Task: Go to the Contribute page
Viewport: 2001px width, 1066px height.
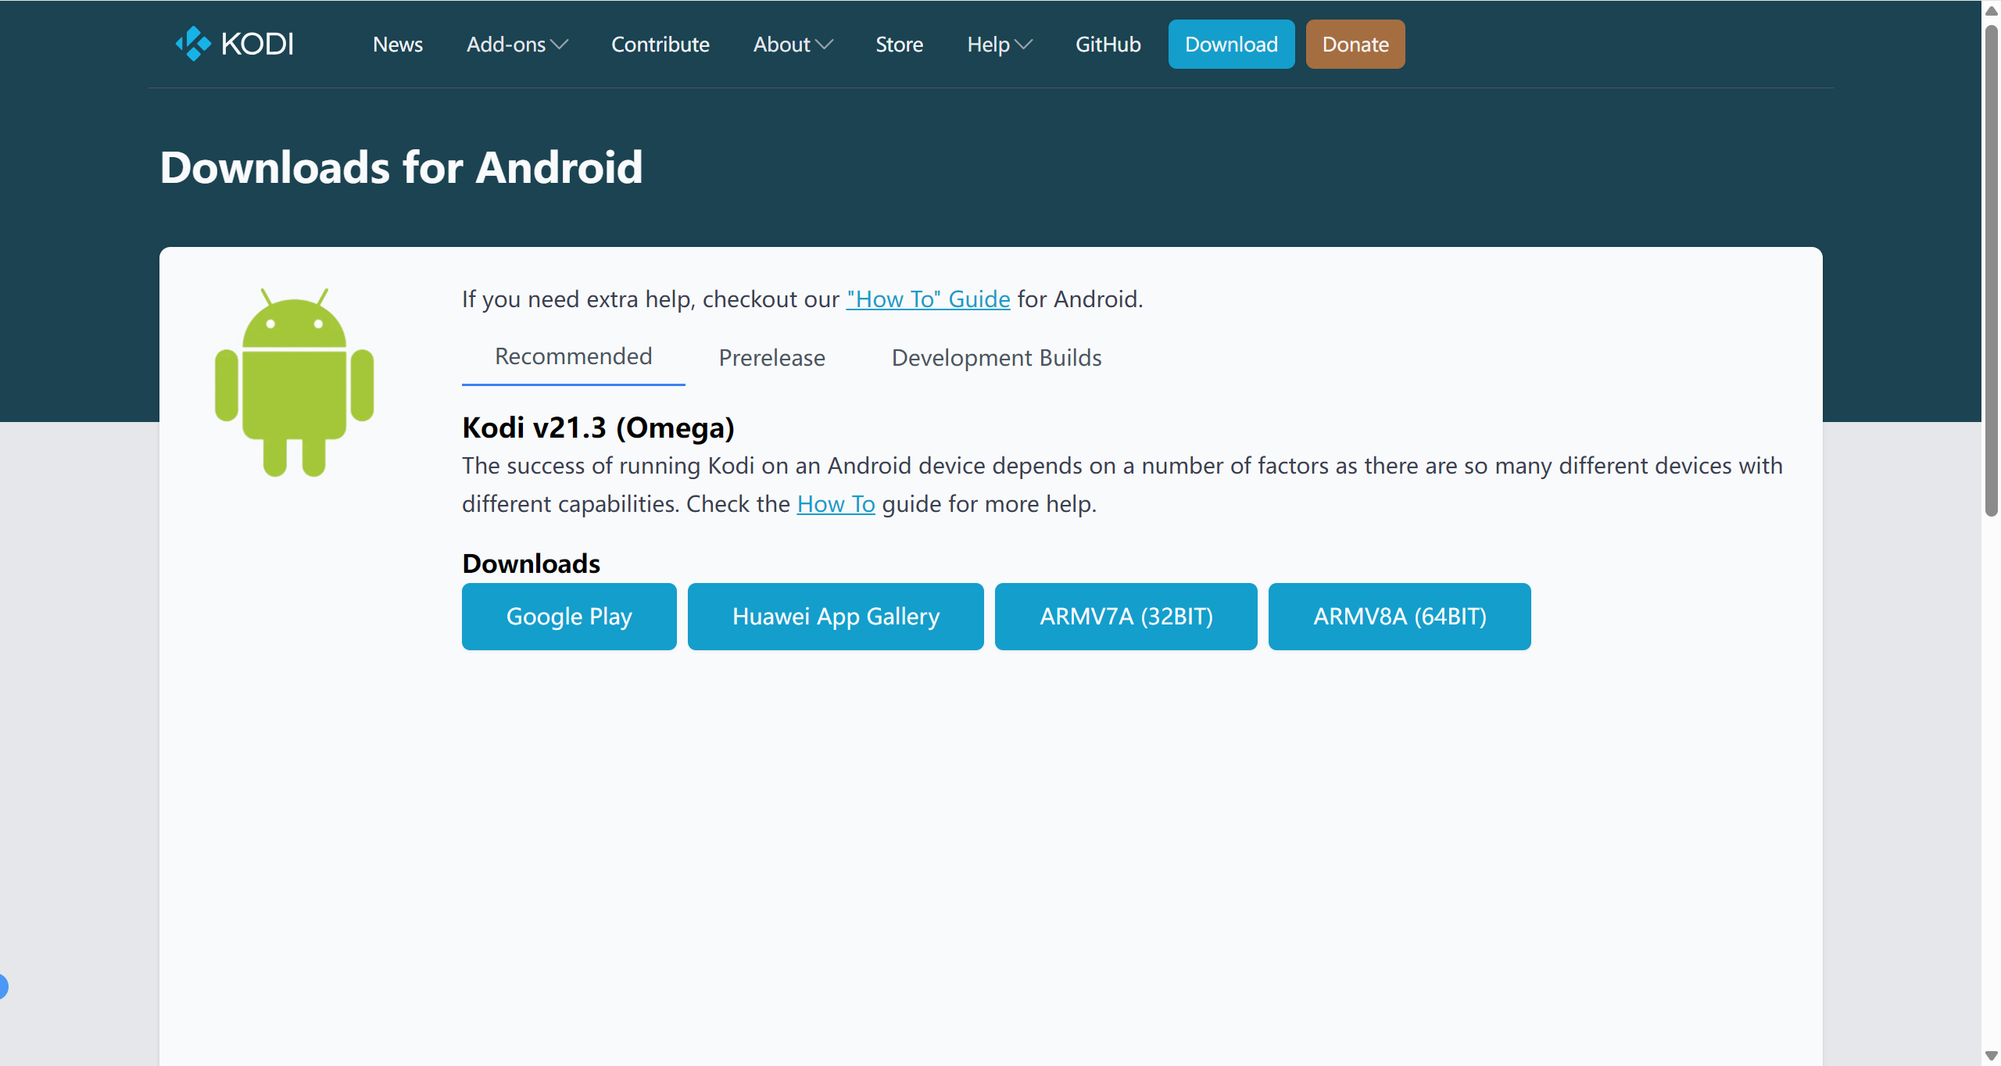Action: pyautogui.click(x=660, y=45)
